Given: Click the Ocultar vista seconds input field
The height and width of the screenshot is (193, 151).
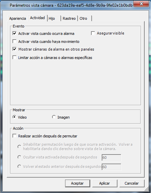Looking at the screenshot, I should pos(111,157).
